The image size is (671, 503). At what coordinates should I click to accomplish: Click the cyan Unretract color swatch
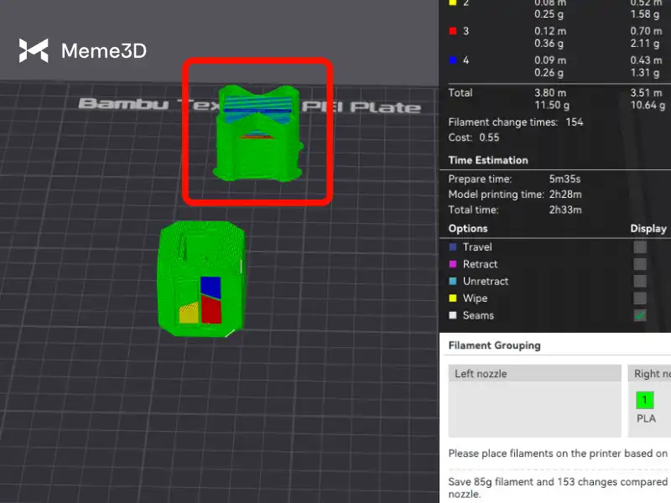pos(453,282)
